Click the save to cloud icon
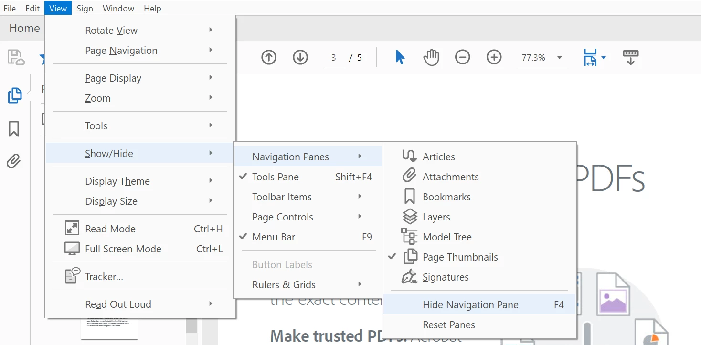This screenshot has width=701, height=345. [x=16, y=57]
